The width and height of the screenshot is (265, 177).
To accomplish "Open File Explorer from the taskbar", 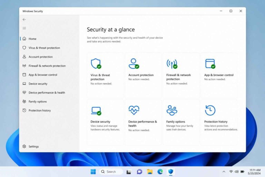I will (x=150, y=172).
